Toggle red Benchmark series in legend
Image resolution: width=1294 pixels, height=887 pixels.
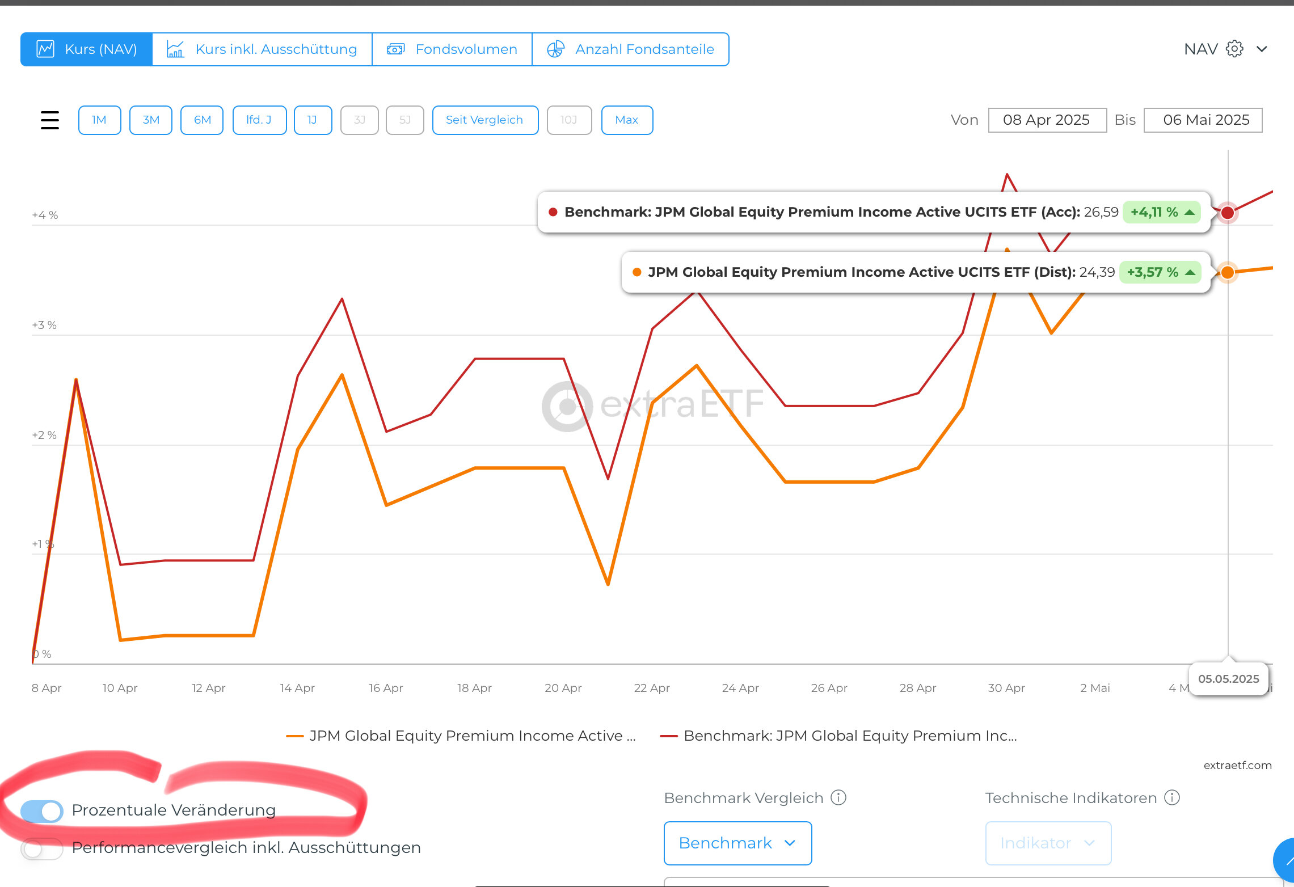838,736
